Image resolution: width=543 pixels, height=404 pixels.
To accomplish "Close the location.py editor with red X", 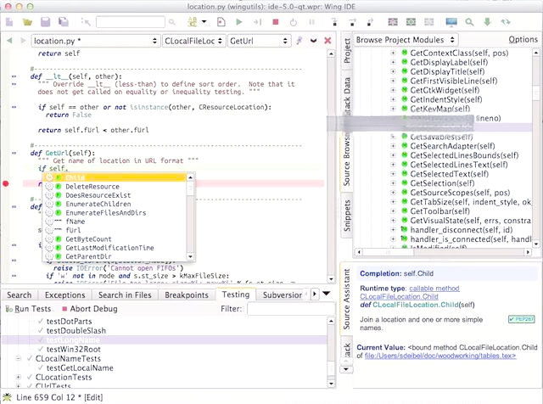I will pos(327,41).
